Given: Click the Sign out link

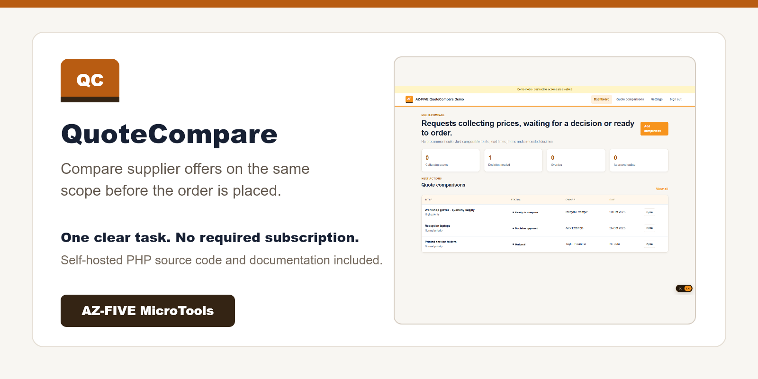Looking at the screenshot, I should (x=676, y=99).
